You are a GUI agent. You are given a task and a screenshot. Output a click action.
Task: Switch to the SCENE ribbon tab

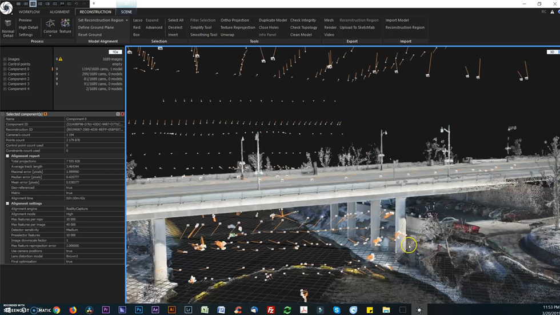tap(126, 12)
